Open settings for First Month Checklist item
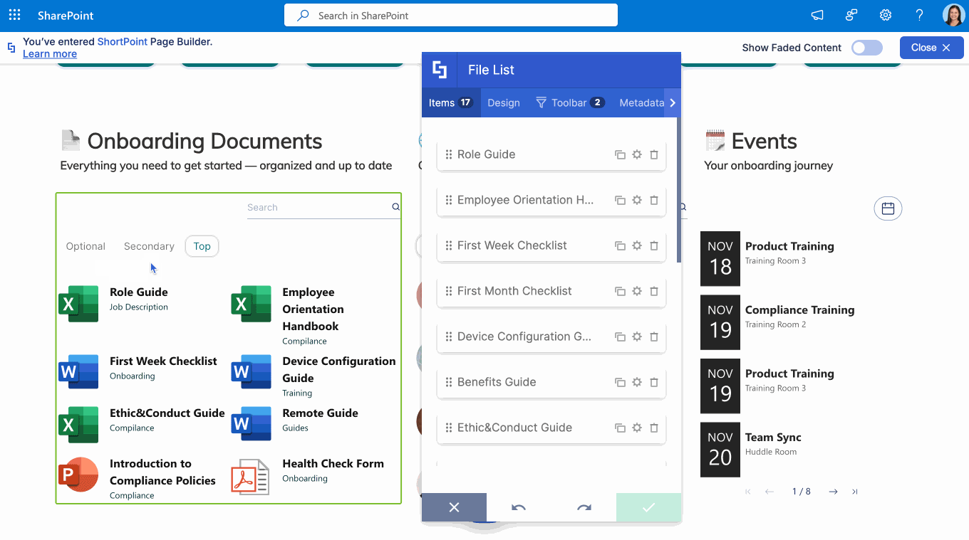 pos(637,291)
